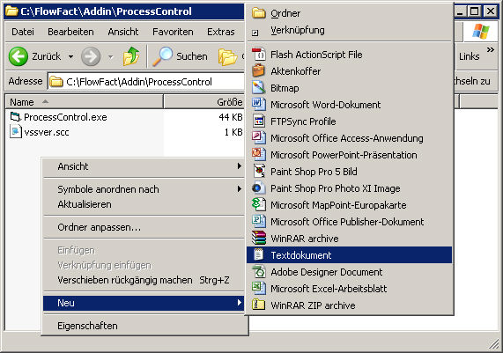The image size is (503, 353).
Task: Select Textdokument in the Neu submenu
Action: tap(350, 255)
